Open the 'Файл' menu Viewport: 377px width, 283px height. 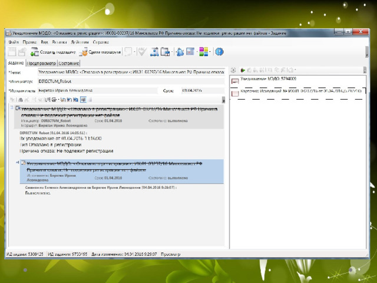14,42
